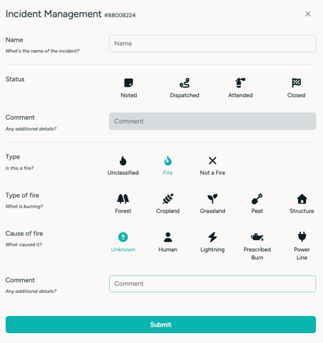Set cause of fire to Unknown
This screenshot has width=323, height=343.
pos(123,242)
